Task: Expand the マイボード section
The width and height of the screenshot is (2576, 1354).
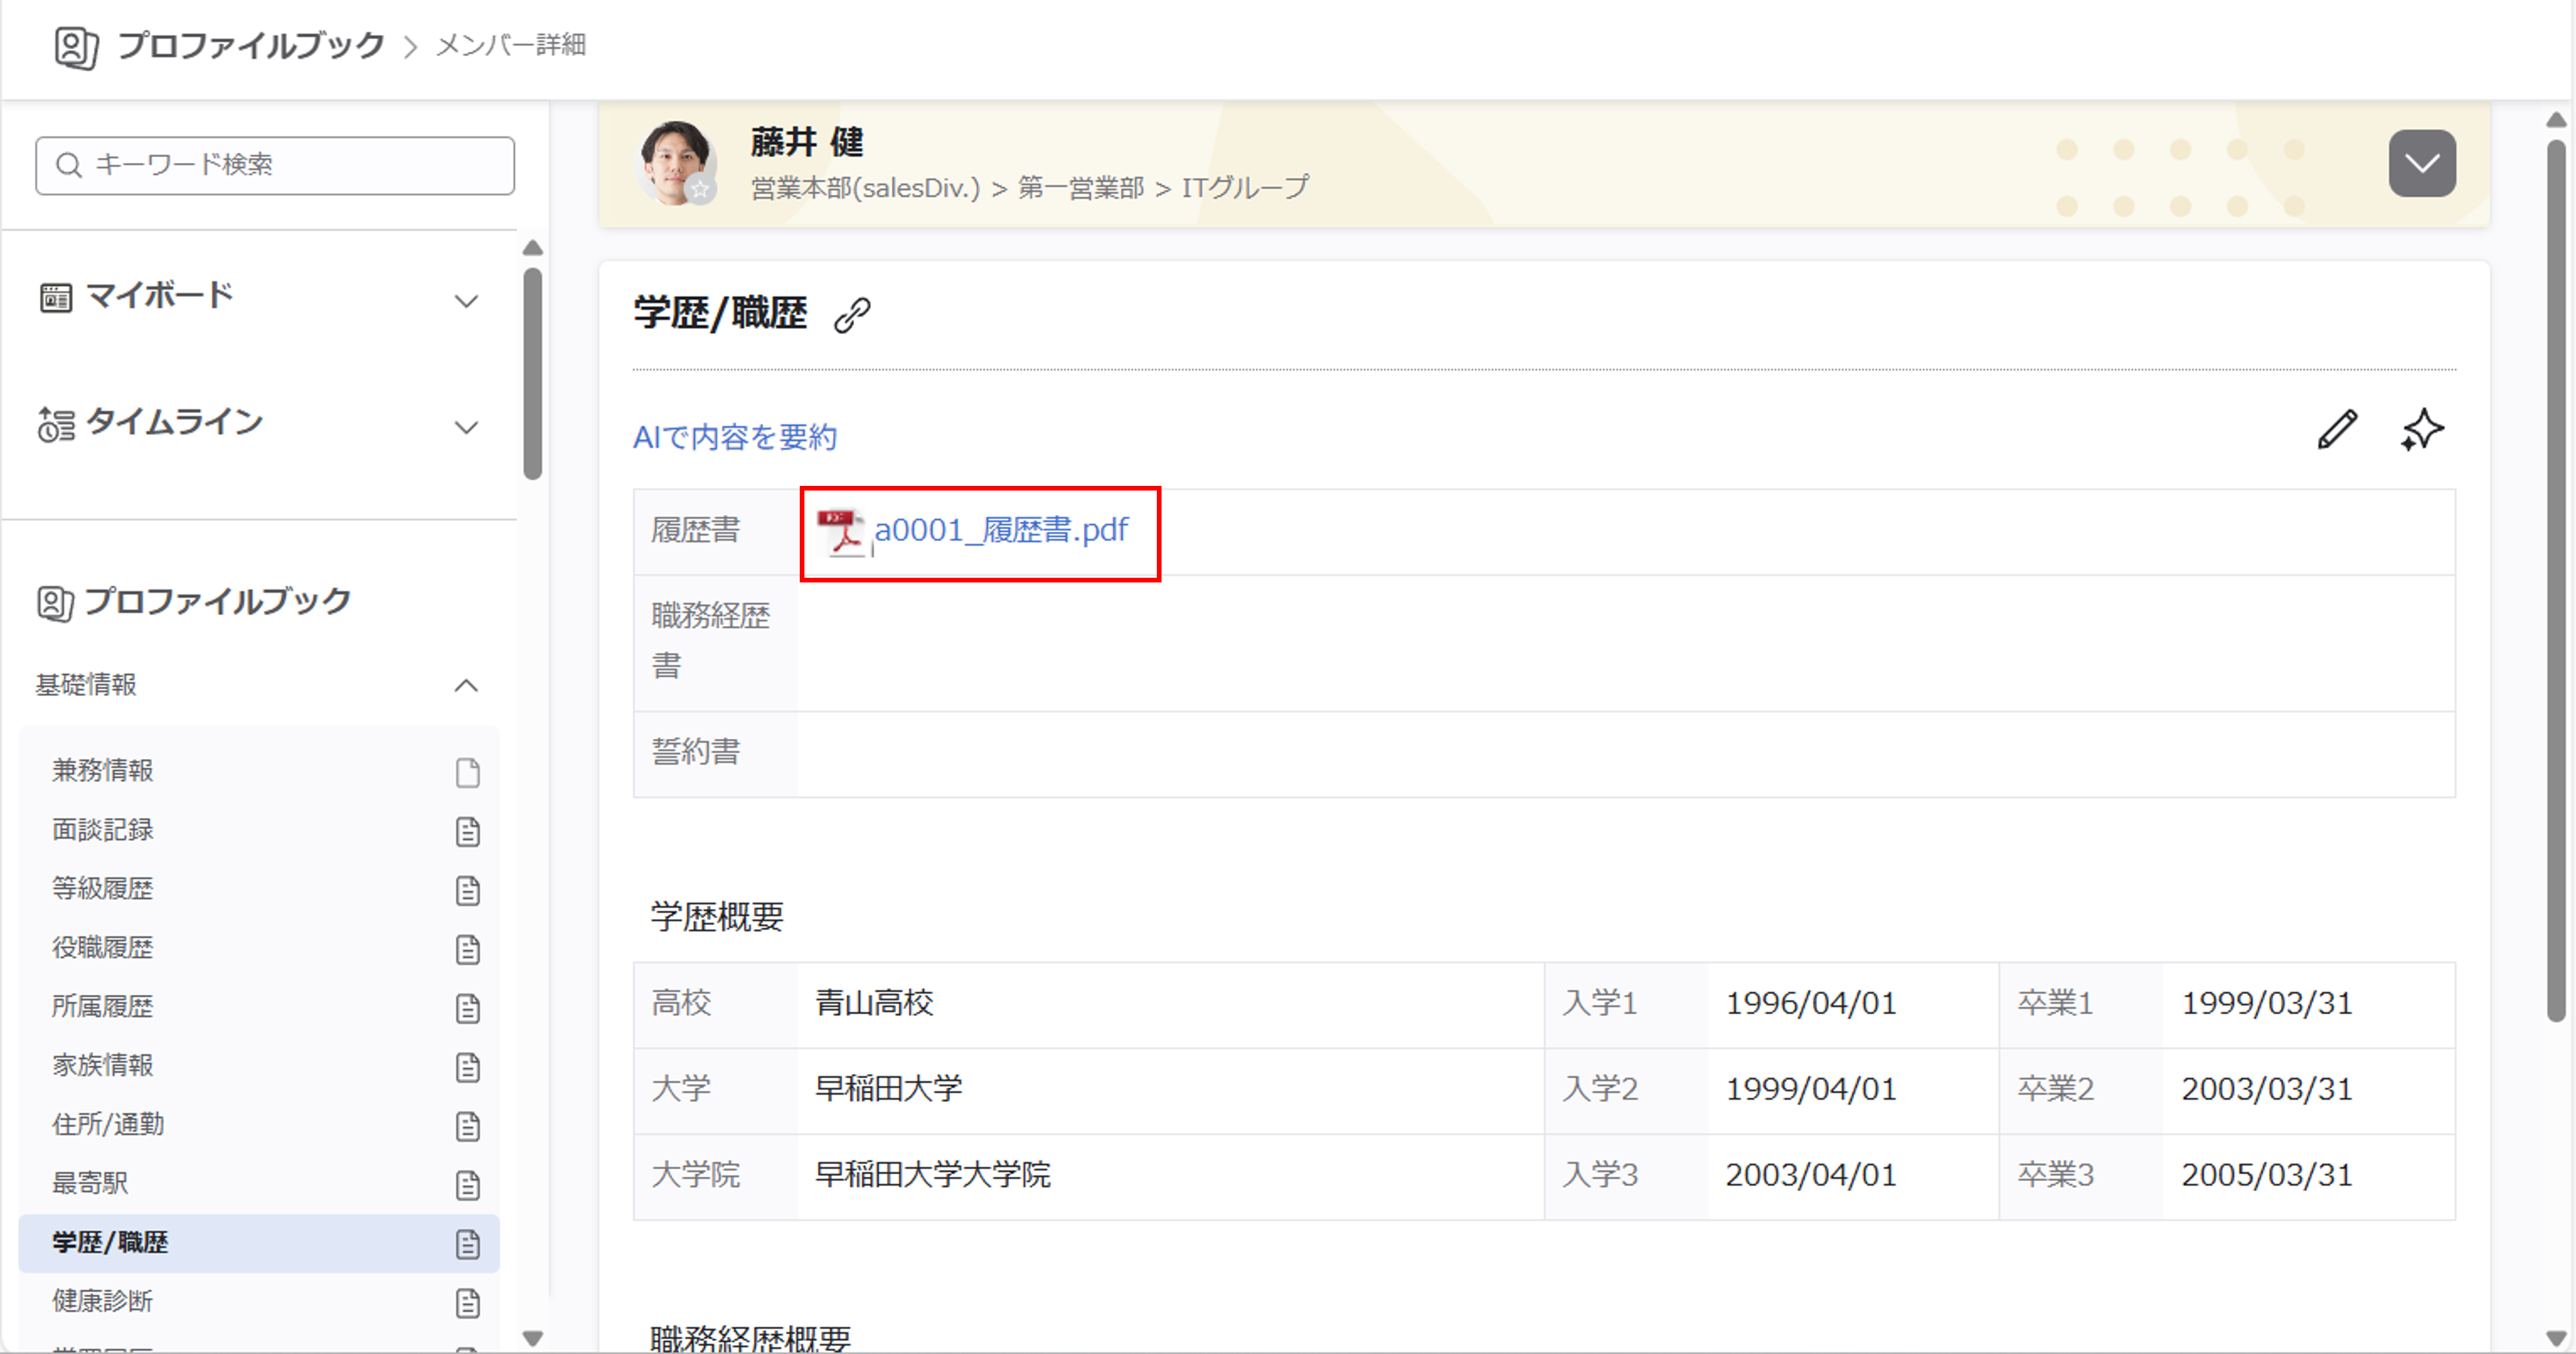Action: (466, 300)
